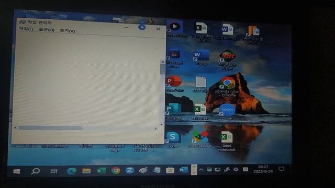
Task: Open taskbar Search
Action: (35, 171)
